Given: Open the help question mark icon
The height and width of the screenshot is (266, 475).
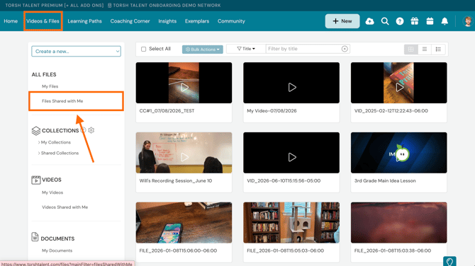Looking at the screenshot, I should (x=400, y=21).
